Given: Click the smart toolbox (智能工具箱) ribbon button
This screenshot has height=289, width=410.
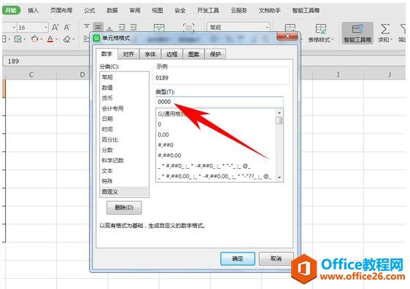Looking at the screenshot, I should [357, 33].
